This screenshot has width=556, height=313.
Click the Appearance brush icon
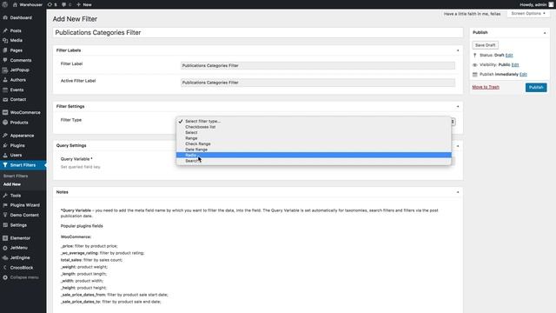(5, 136)
